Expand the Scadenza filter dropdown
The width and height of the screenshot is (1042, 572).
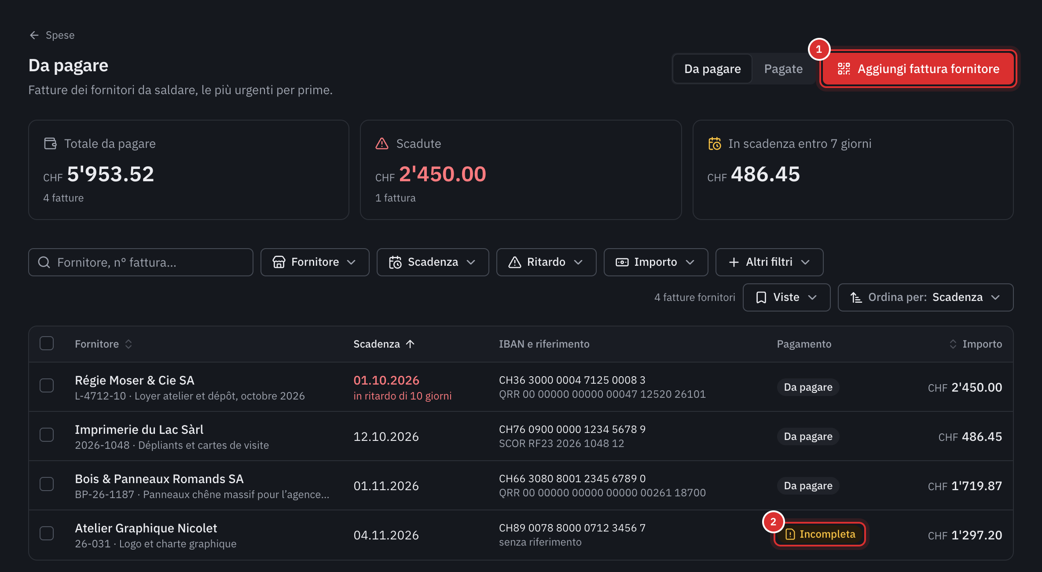(x=433, y=262)
